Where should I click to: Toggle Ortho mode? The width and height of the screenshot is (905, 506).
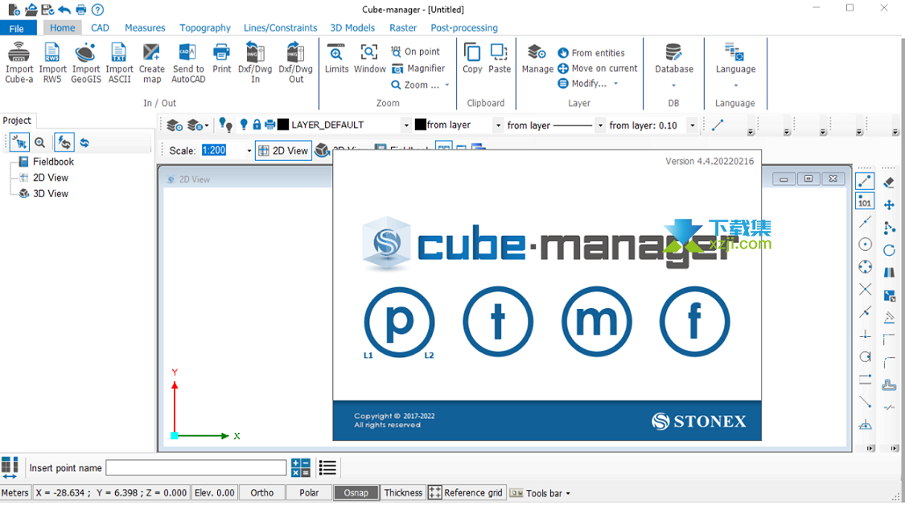click(x=262, y=493)
